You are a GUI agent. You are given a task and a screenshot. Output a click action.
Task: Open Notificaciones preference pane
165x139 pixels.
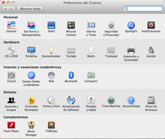click(x=151, y=25)
